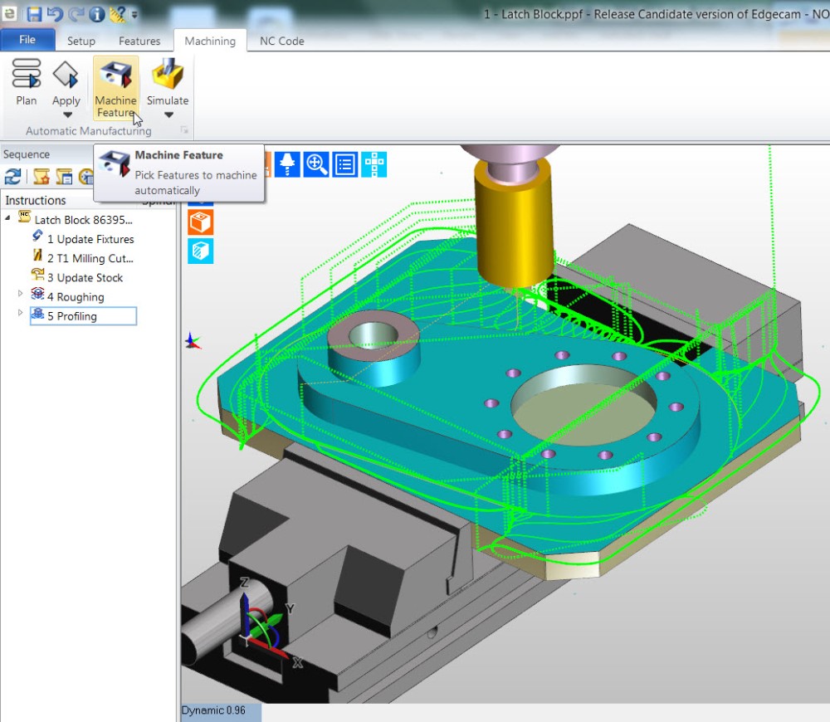This screenshot has width=830, height=722.
Task: Open the Apply dropdown arrow
Action: [x=66, y=115]
